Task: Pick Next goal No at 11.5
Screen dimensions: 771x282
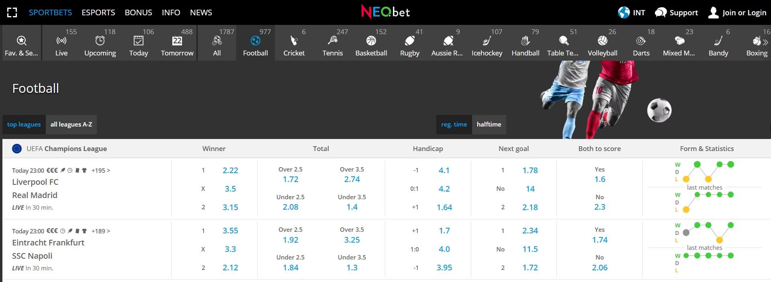Action: [530, 249]
